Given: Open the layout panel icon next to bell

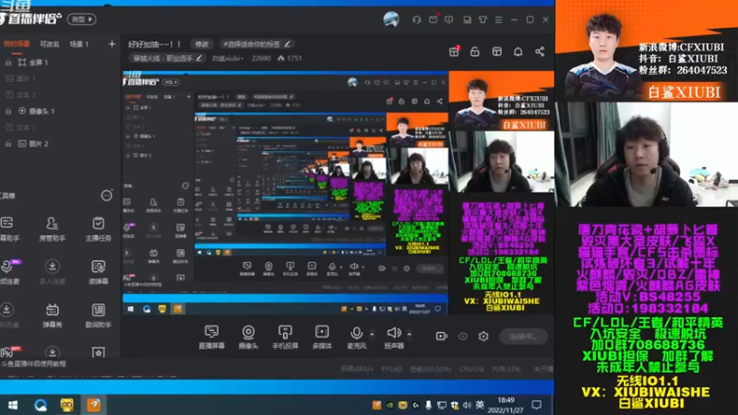Looking at the screenshot, I should coord(496,52).
